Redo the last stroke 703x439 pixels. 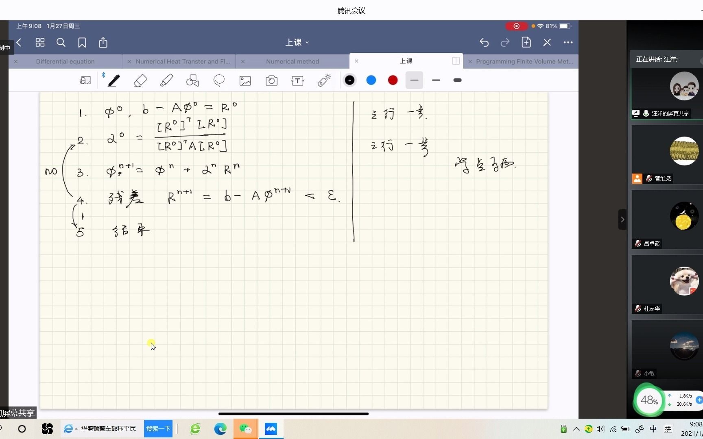[505, 42]
